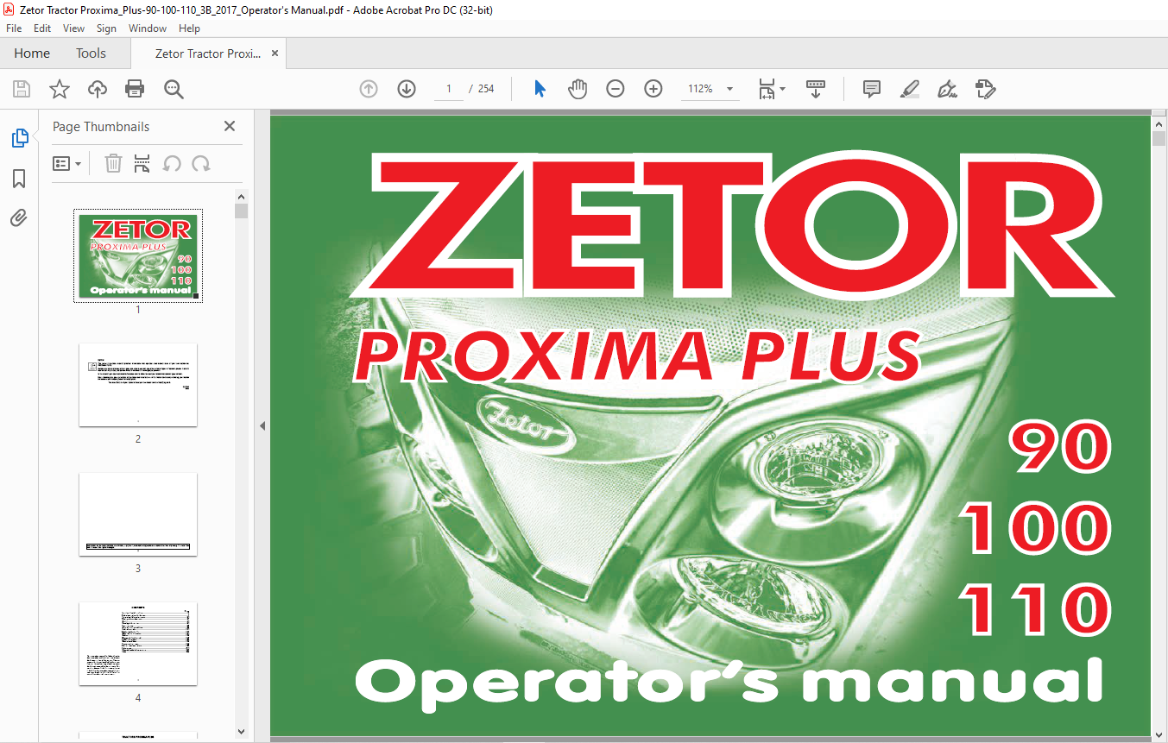The image size is (1168, 743).
Task: Click the scrolling/read mode icon
Action: [x=816, y=89]
